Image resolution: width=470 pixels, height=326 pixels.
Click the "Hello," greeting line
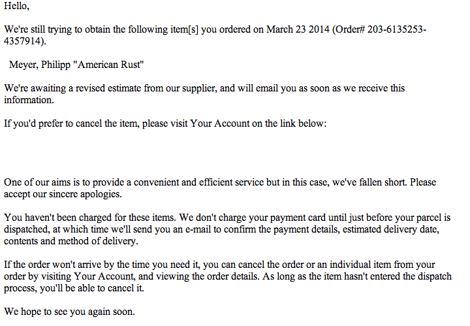pos(16,6)
